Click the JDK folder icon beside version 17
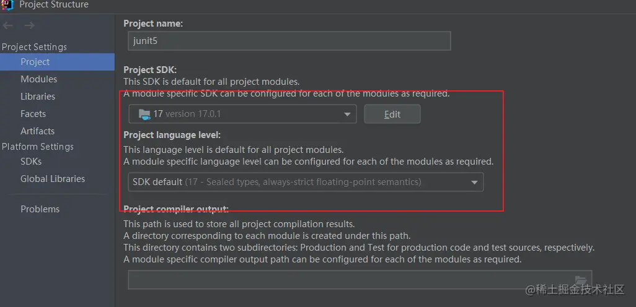Image resolution: width=636 pixels, height=307 pixels. 144,114
